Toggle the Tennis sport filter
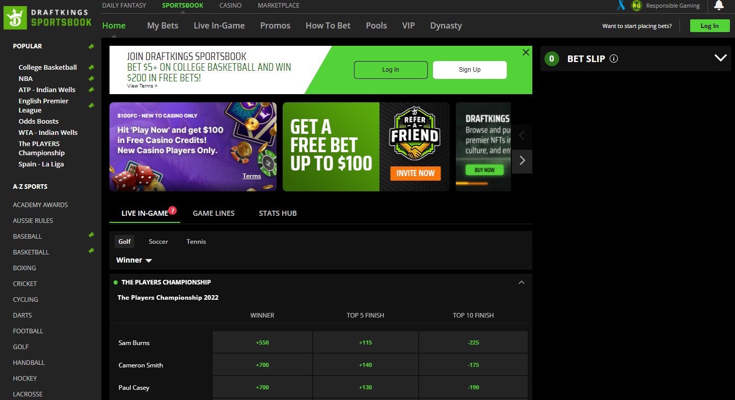The image size is (735, 400). click(196, 241)
